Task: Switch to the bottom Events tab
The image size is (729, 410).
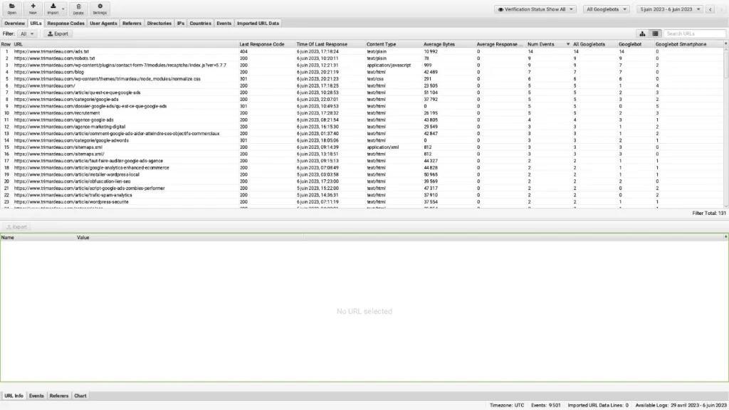Action: point(36,396)
